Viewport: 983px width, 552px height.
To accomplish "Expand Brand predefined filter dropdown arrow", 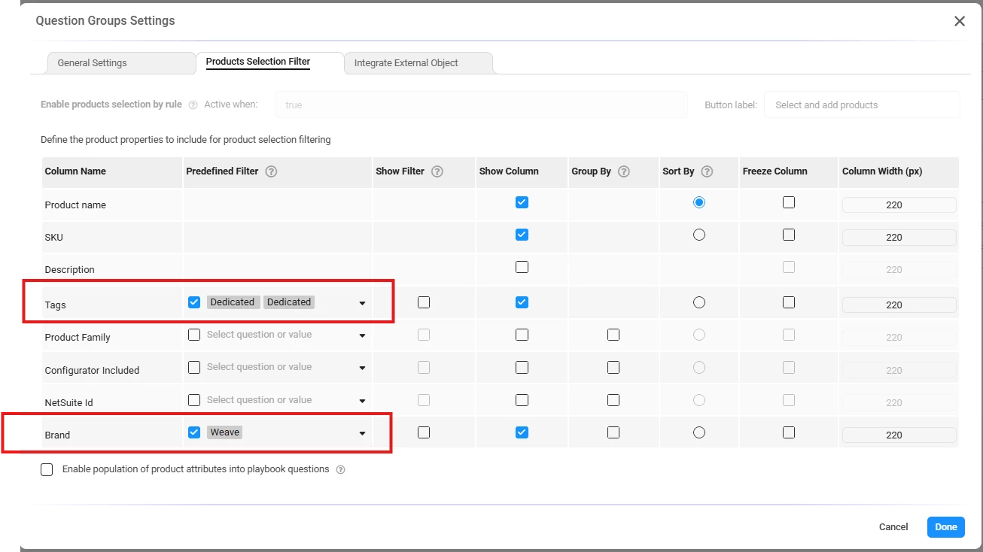I will tap(362, 433).
